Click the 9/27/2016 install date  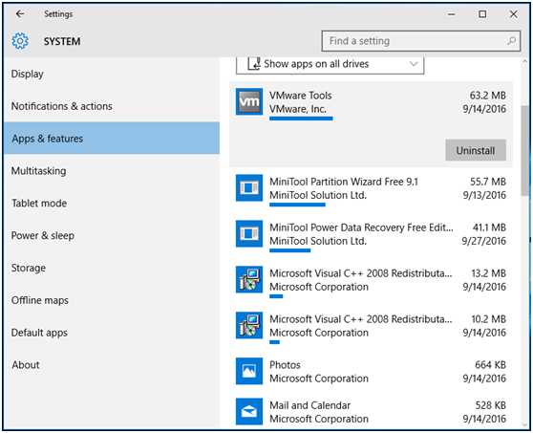[483, 241]
